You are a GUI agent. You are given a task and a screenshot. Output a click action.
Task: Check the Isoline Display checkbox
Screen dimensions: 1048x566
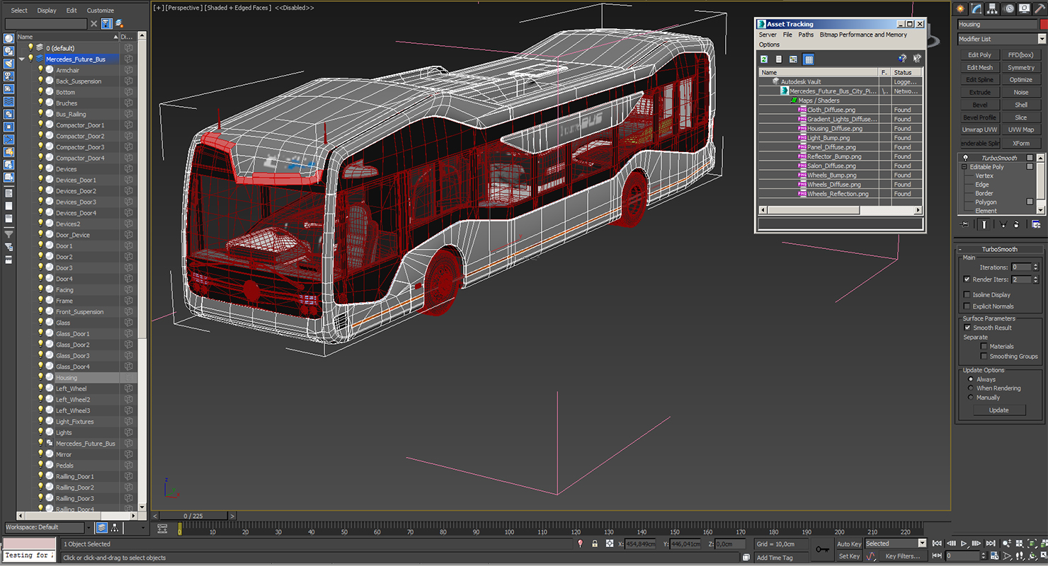coord(967,294)
